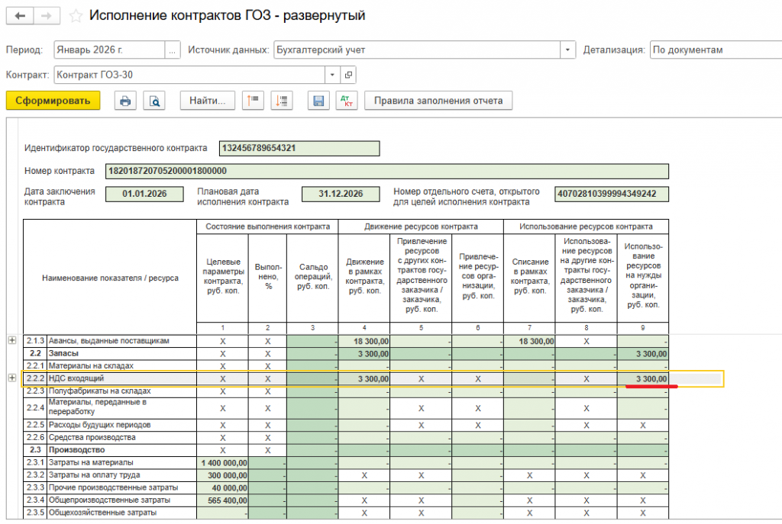The height and width of the screenshot is (524, 782).
Task: Select row label Полуфабрикаты на складах
Action: (x=100, y=391)
